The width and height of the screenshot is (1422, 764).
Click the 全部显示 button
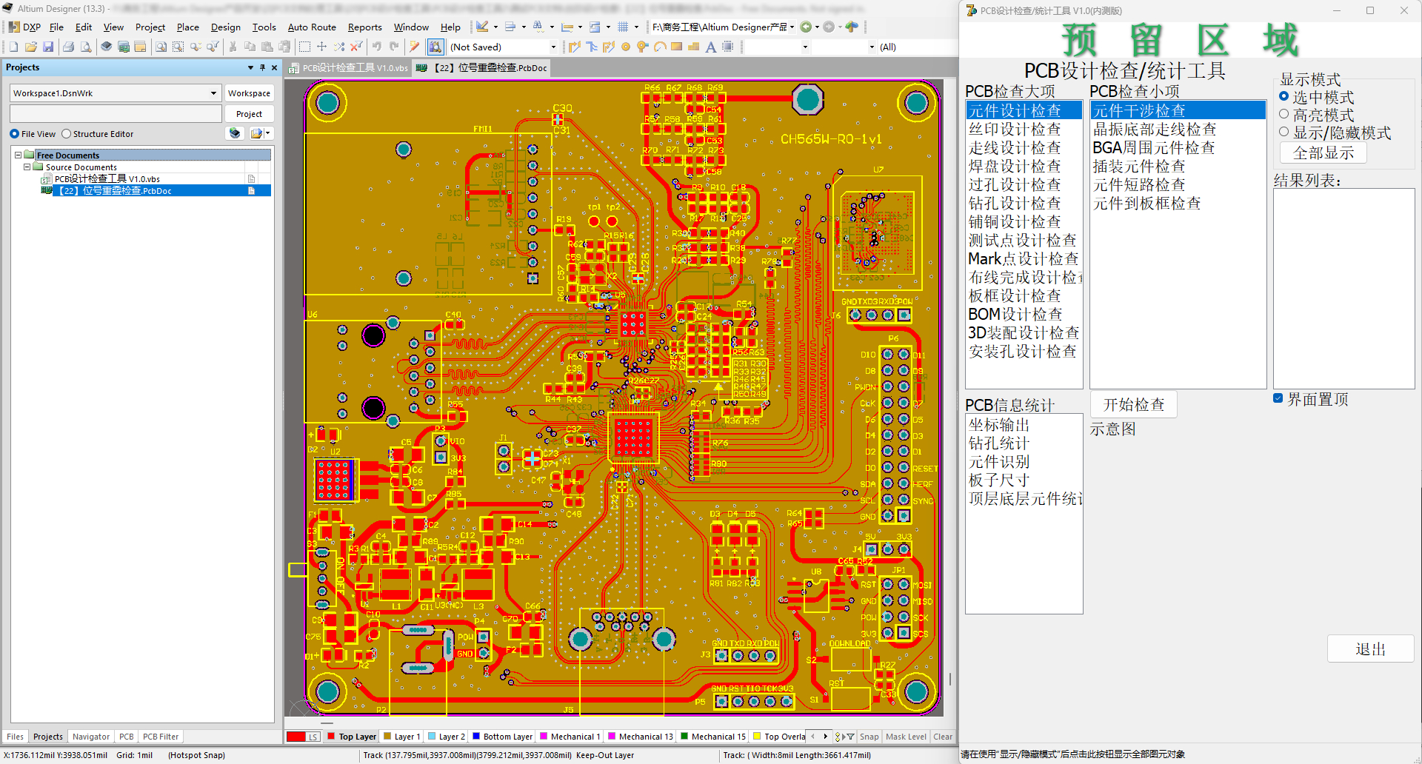click(x=1323, y=153)
